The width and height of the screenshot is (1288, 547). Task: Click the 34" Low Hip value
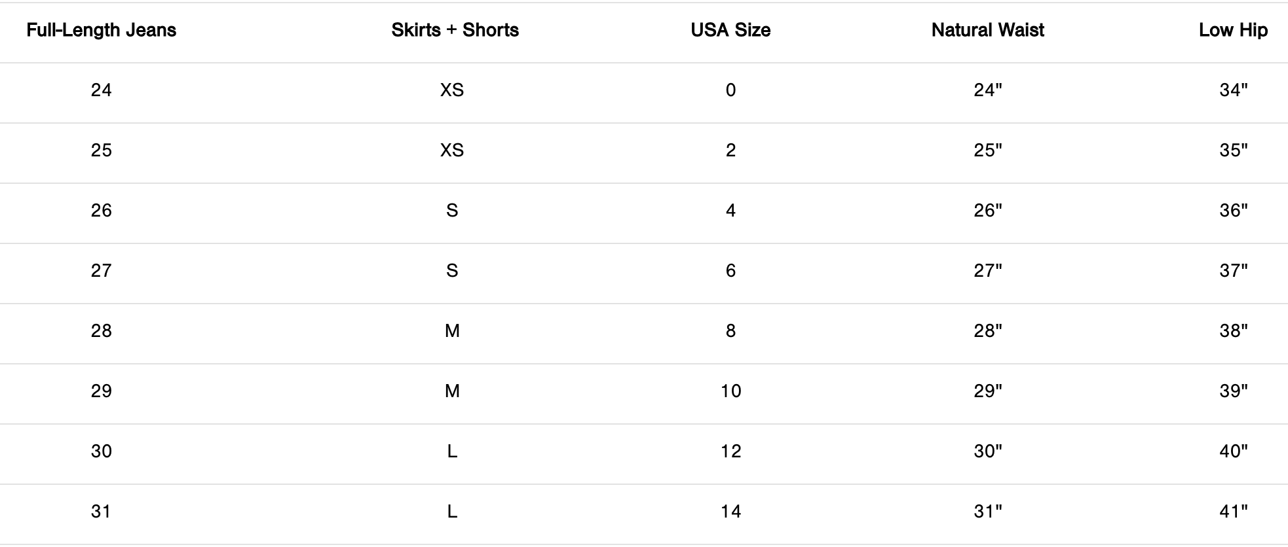point(1233,90)
